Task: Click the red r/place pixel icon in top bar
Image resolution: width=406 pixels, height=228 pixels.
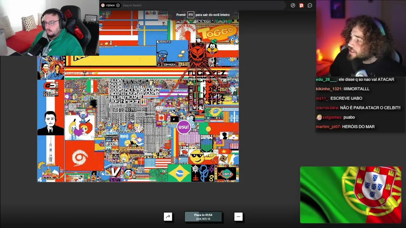Action: click(x=301, y=5)
